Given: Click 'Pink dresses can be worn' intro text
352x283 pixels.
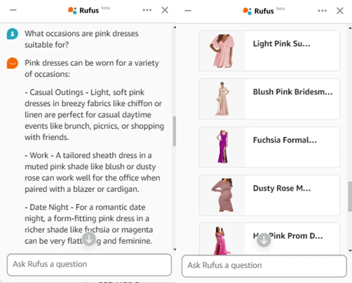Looking at the screenshot, I should click(x=92, y=68).
